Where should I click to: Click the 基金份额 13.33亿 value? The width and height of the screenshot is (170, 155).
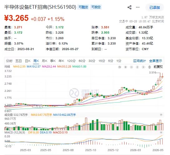click(148, 38)
